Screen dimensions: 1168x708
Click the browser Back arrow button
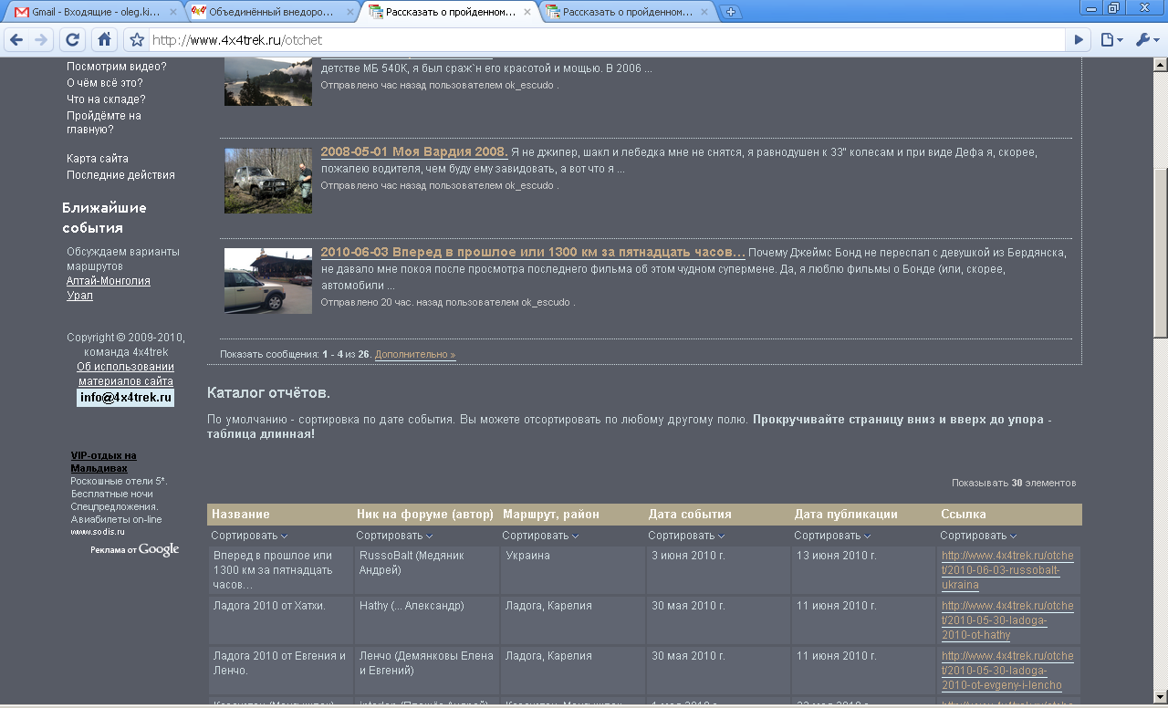tap(16, 40)
